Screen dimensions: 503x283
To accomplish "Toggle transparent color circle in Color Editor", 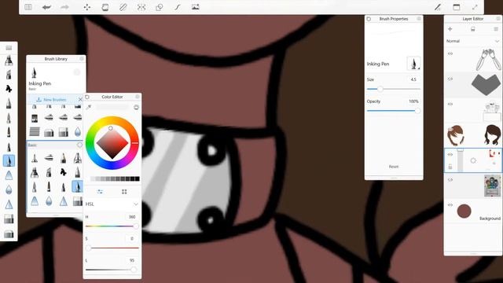I will [x=136, y=107].
